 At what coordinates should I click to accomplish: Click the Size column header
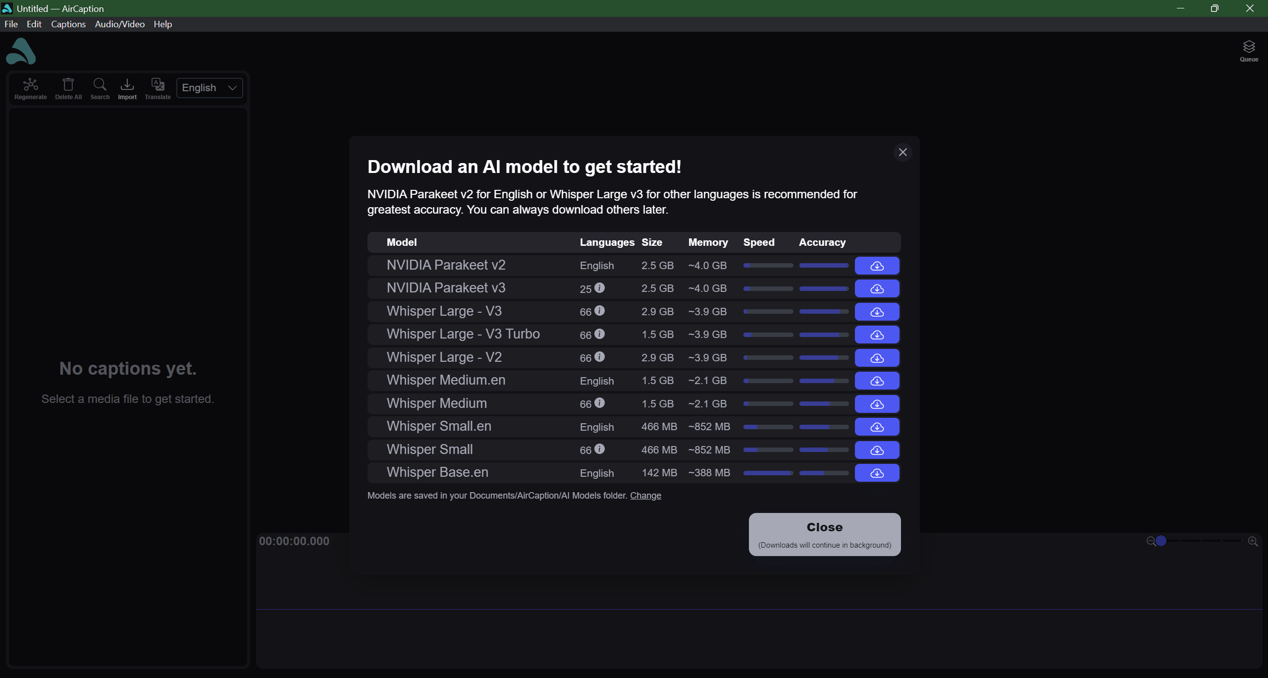(651, 242)
